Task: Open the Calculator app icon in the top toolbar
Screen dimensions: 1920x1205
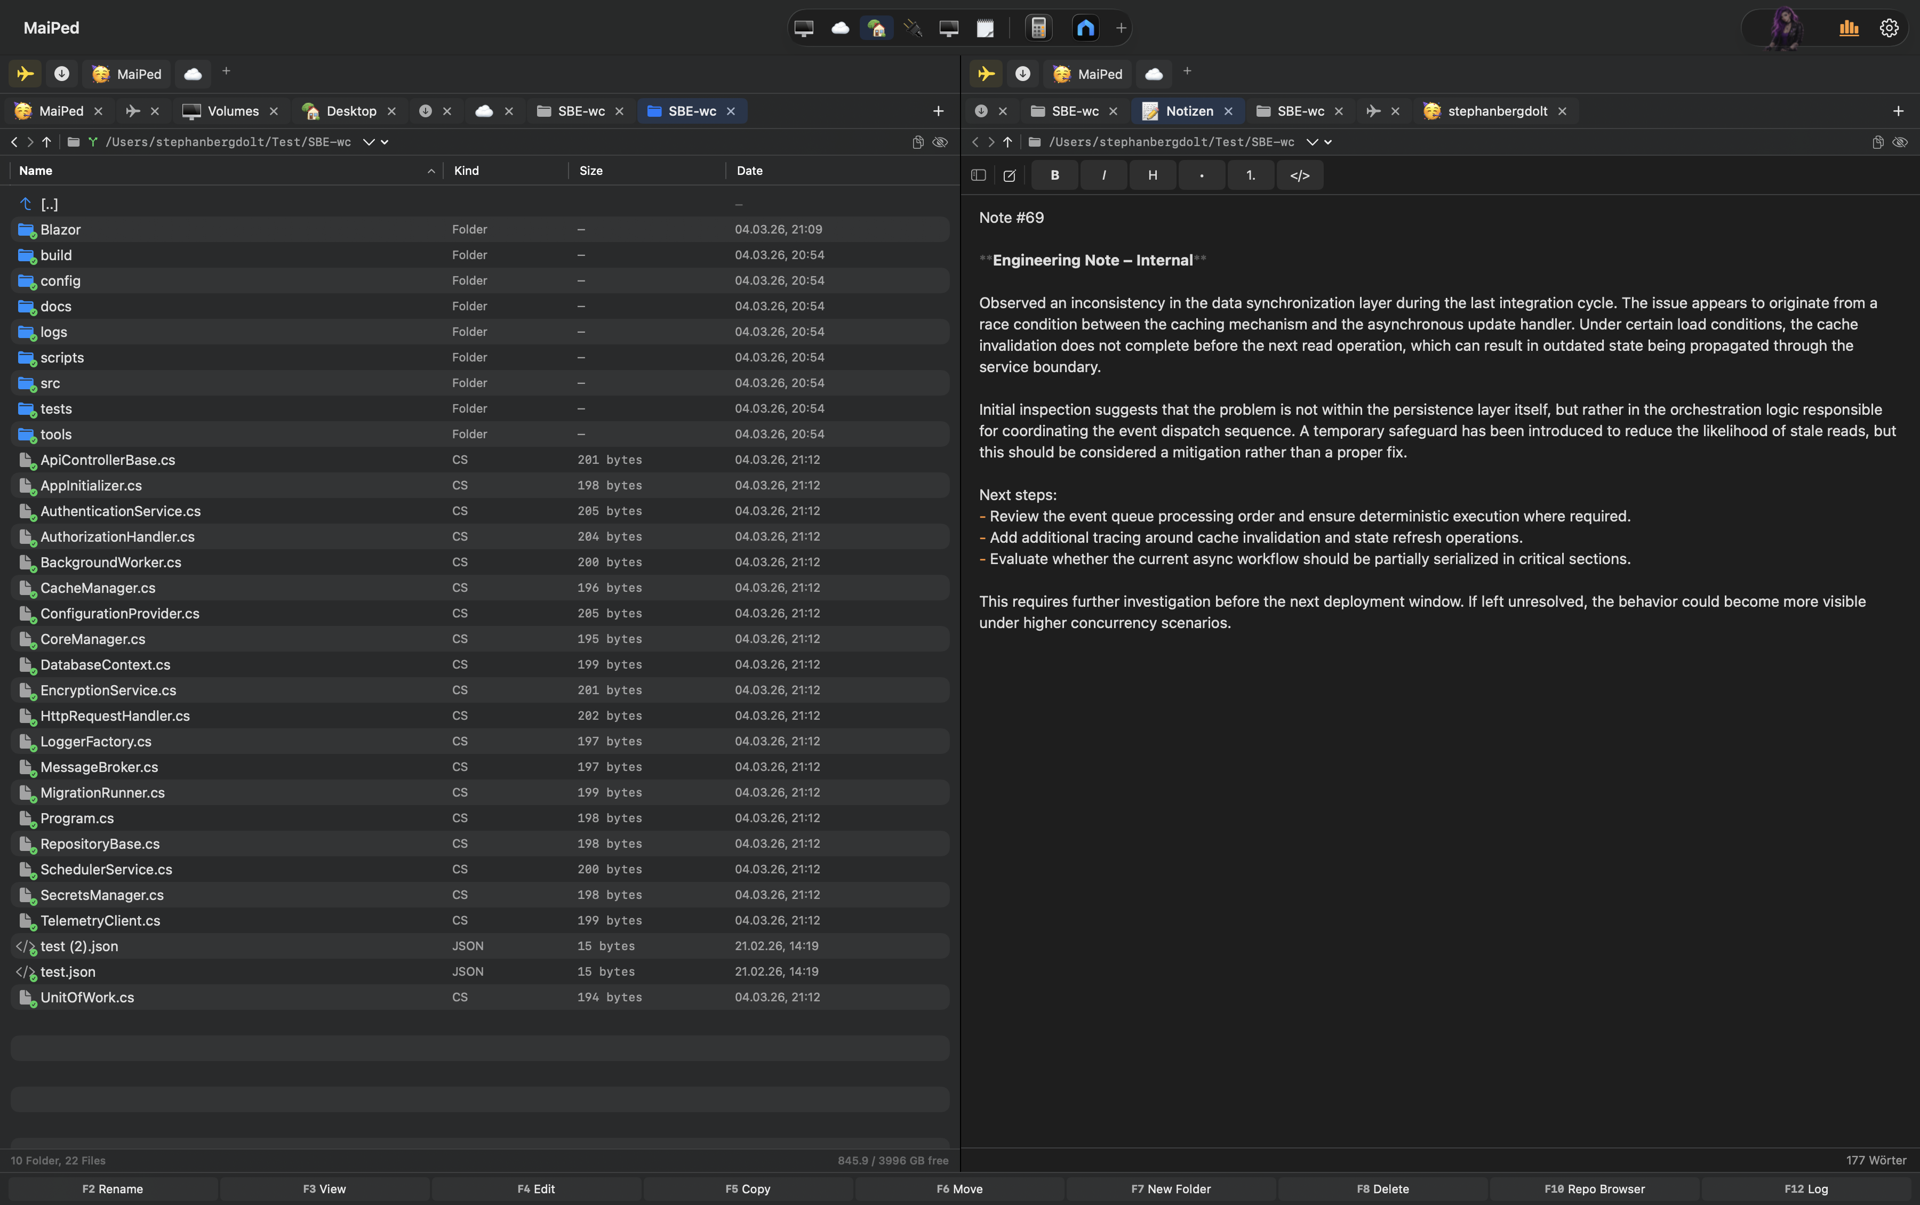Action: click(x=1038, y=28)
